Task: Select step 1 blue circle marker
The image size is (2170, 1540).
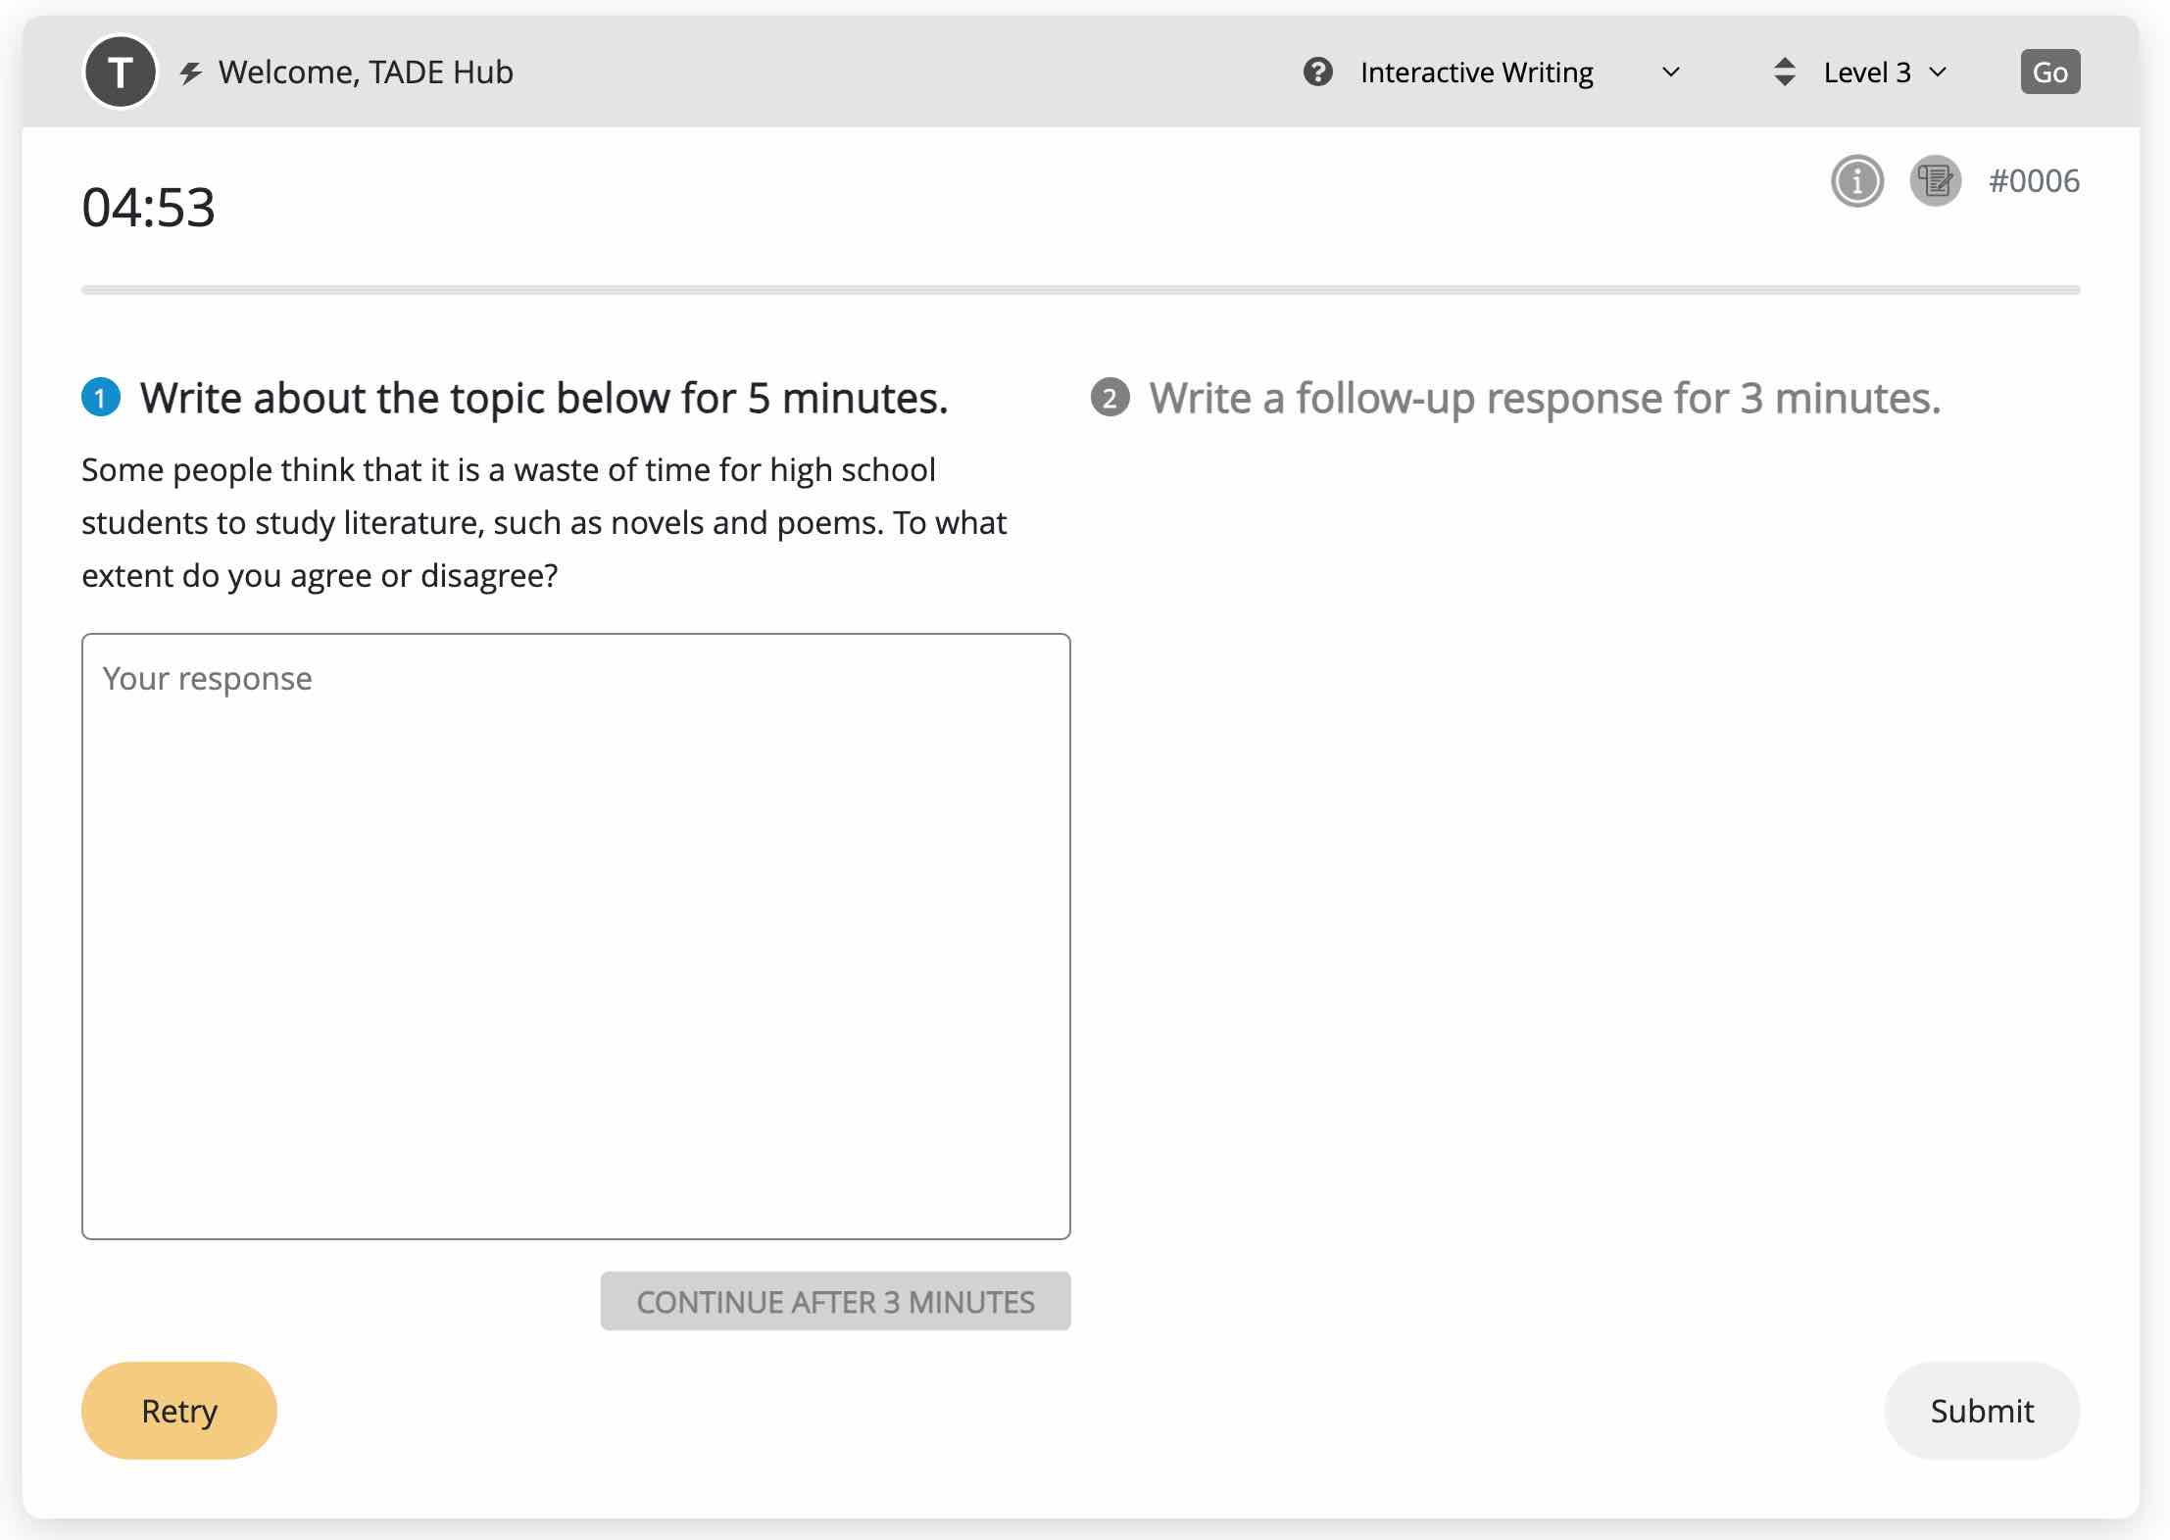Action: pyautogui.click(x=101, y=398)
